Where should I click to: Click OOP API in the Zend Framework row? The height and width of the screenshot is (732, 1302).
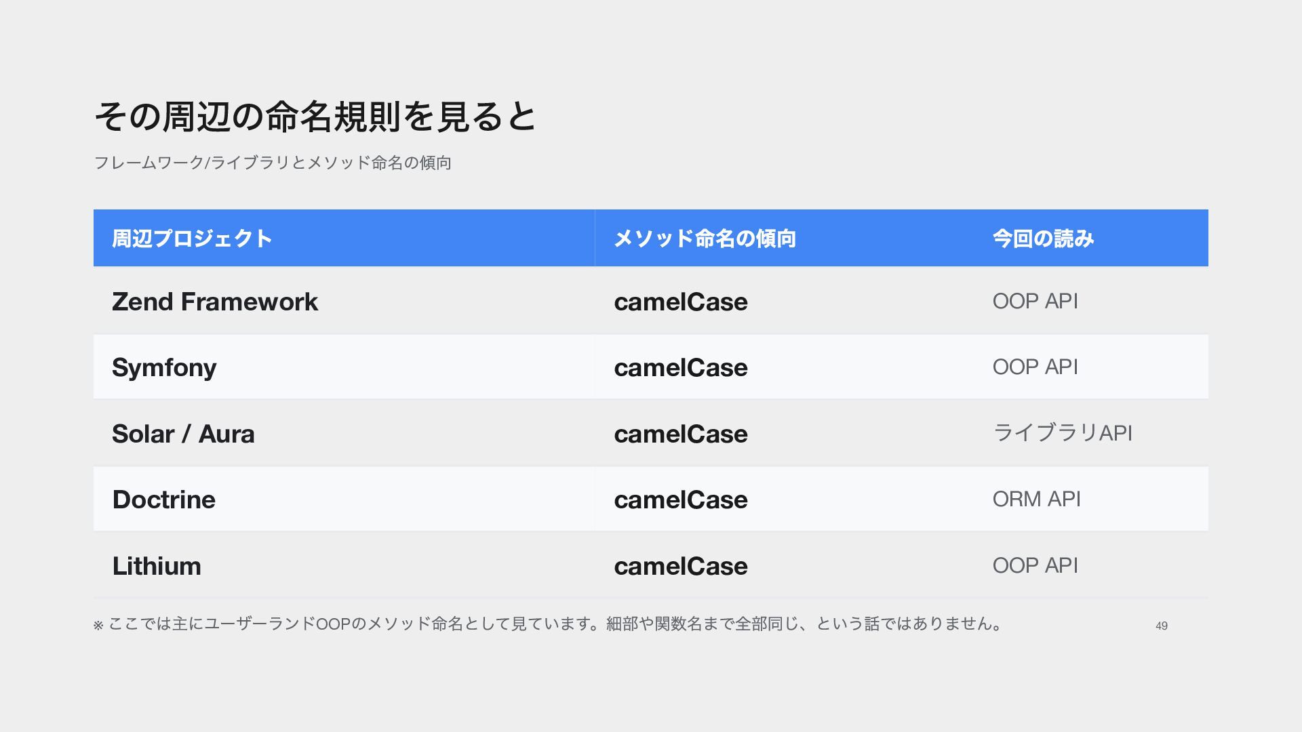coord(1035,301)
